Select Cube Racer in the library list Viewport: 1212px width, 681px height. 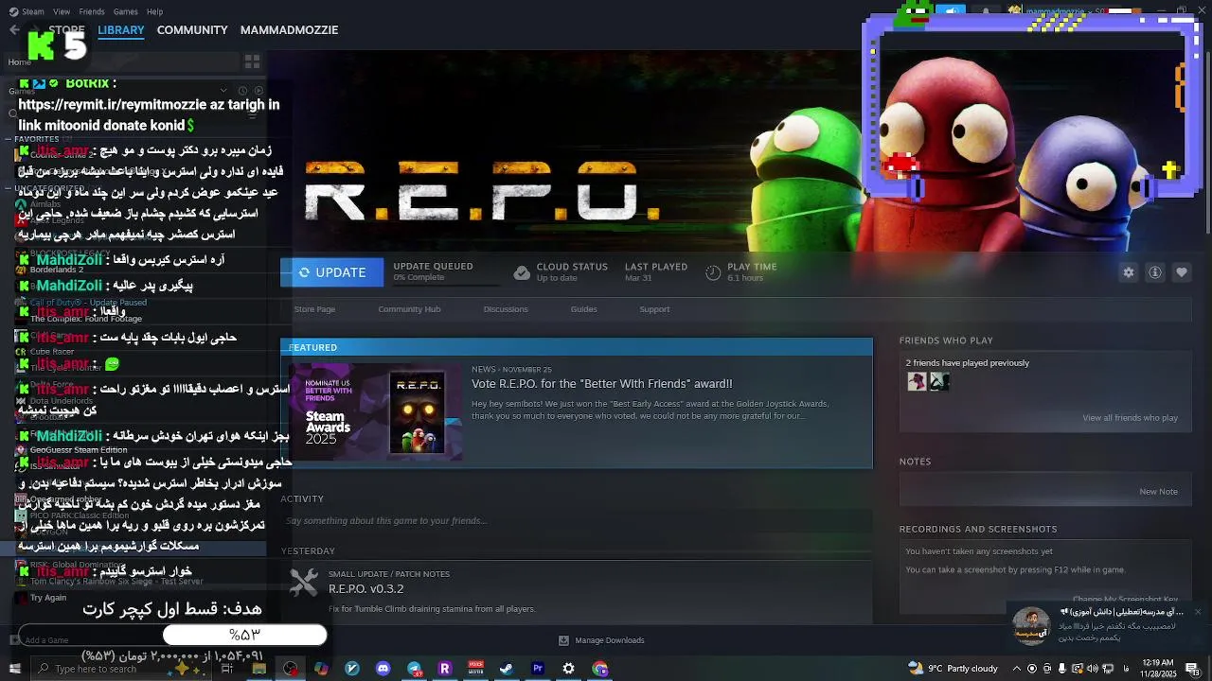click(x=52, y=352)
